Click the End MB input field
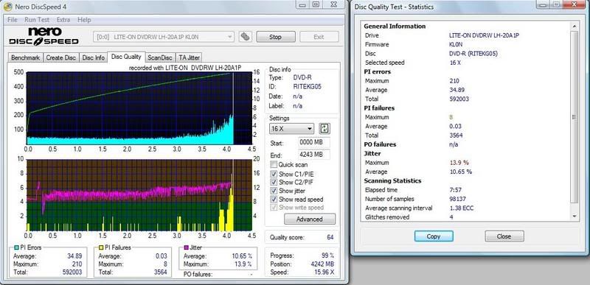 [x=314, y=155]
